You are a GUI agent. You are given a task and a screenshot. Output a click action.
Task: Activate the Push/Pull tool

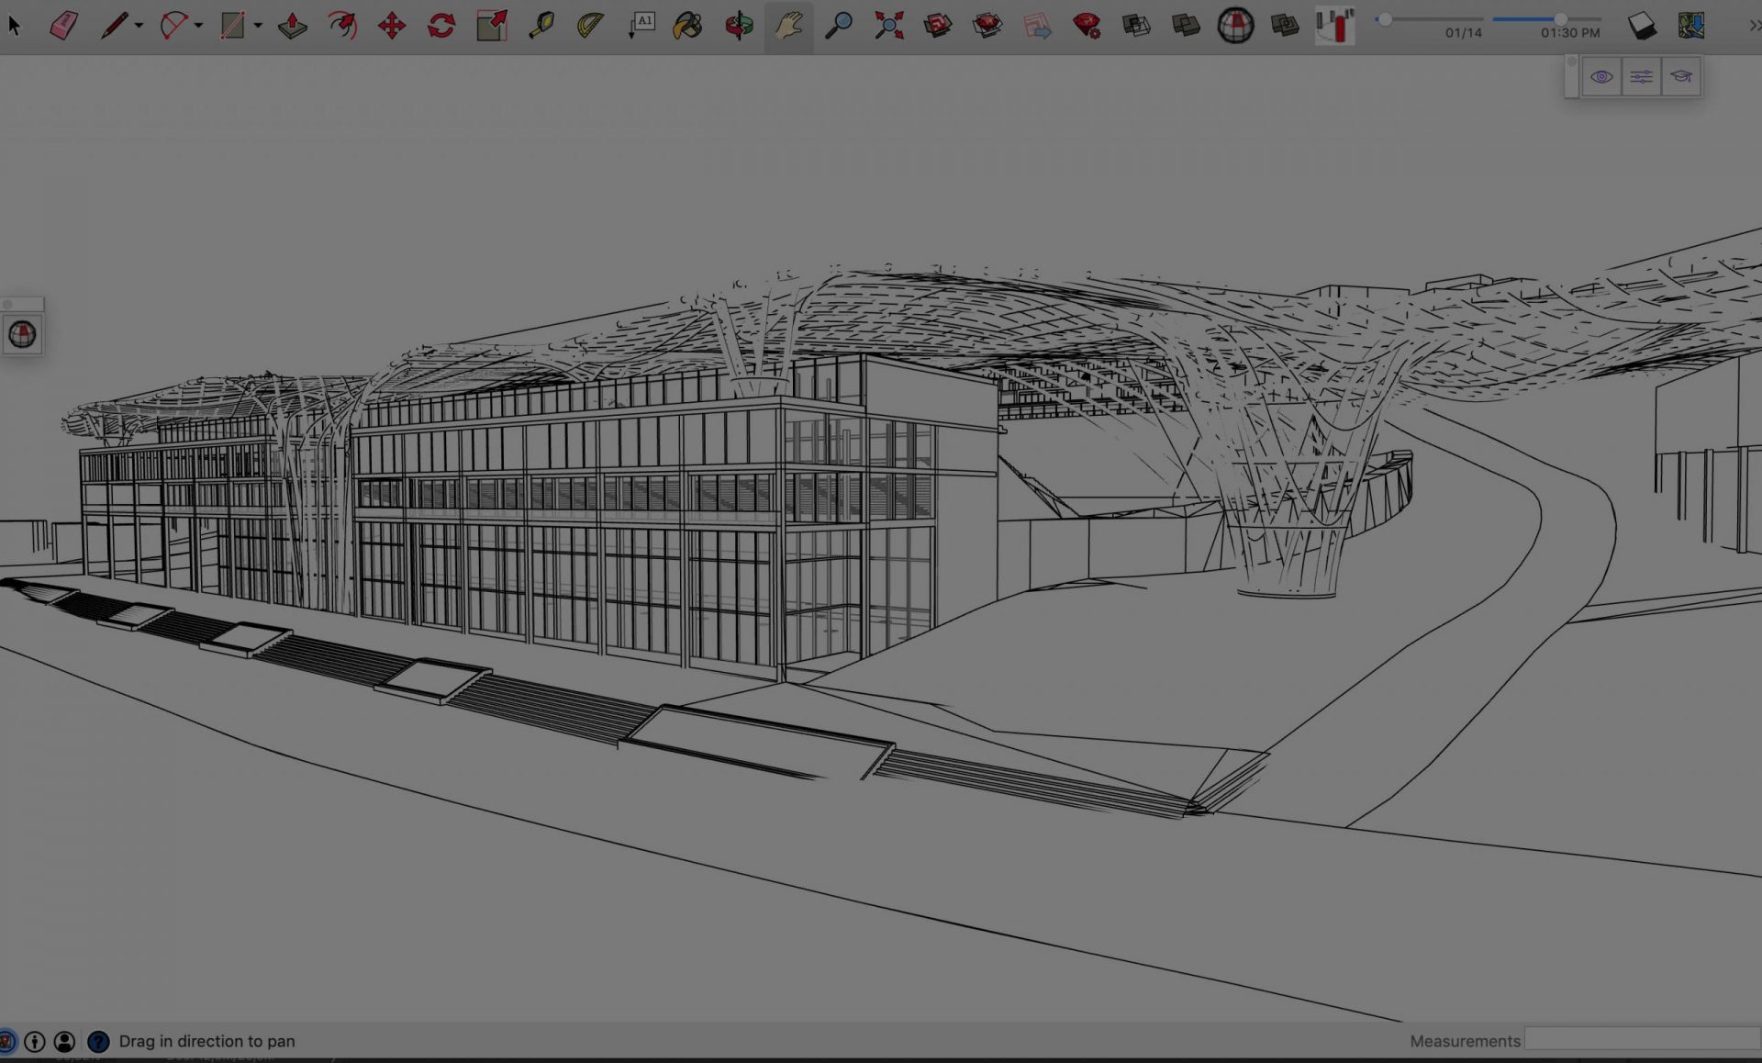coord(293,25)
